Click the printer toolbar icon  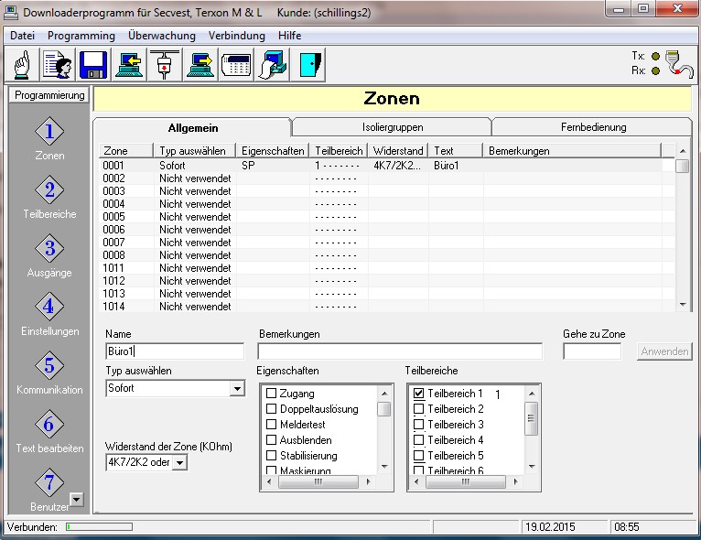[x=271, y=65]
